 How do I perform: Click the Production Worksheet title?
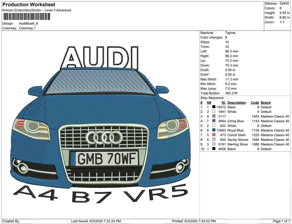29,5
